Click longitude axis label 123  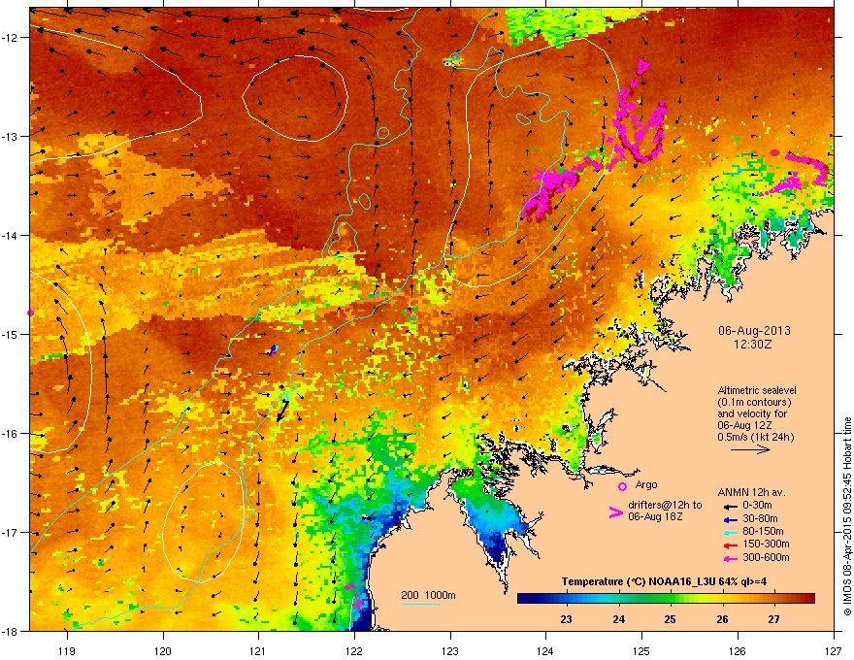coord(450,650)
